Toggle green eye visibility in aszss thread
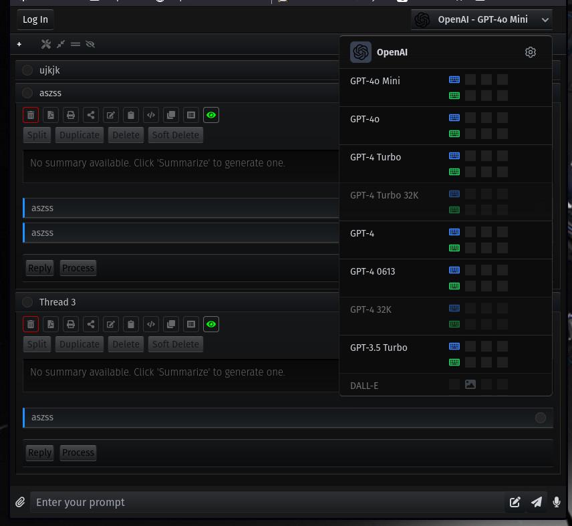Screen dimensions: 572x526 pos(211,115)
